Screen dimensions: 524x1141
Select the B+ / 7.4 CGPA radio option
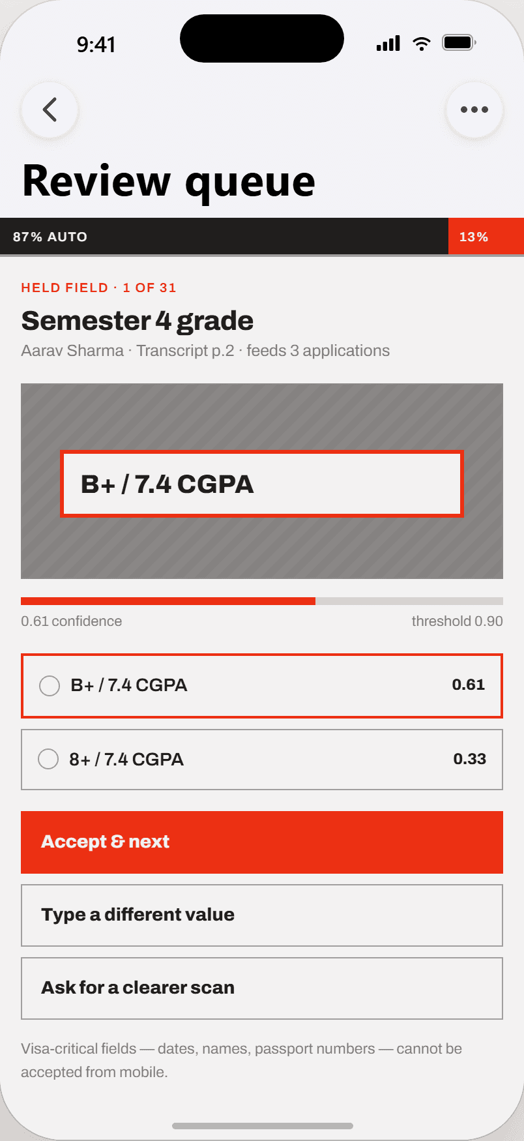[x=262, y=686]
